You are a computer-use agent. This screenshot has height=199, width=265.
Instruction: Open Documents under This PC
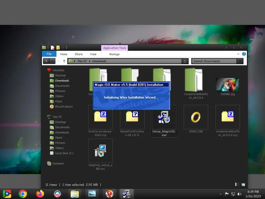pyautogui.click(x=62, y=127)
